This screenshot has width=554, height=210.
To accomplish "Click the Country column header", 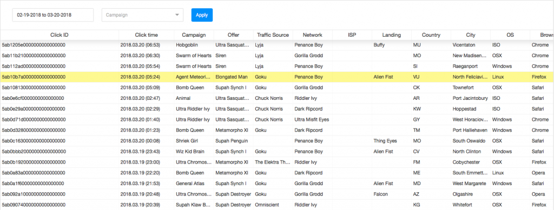I will coord(431,35).
